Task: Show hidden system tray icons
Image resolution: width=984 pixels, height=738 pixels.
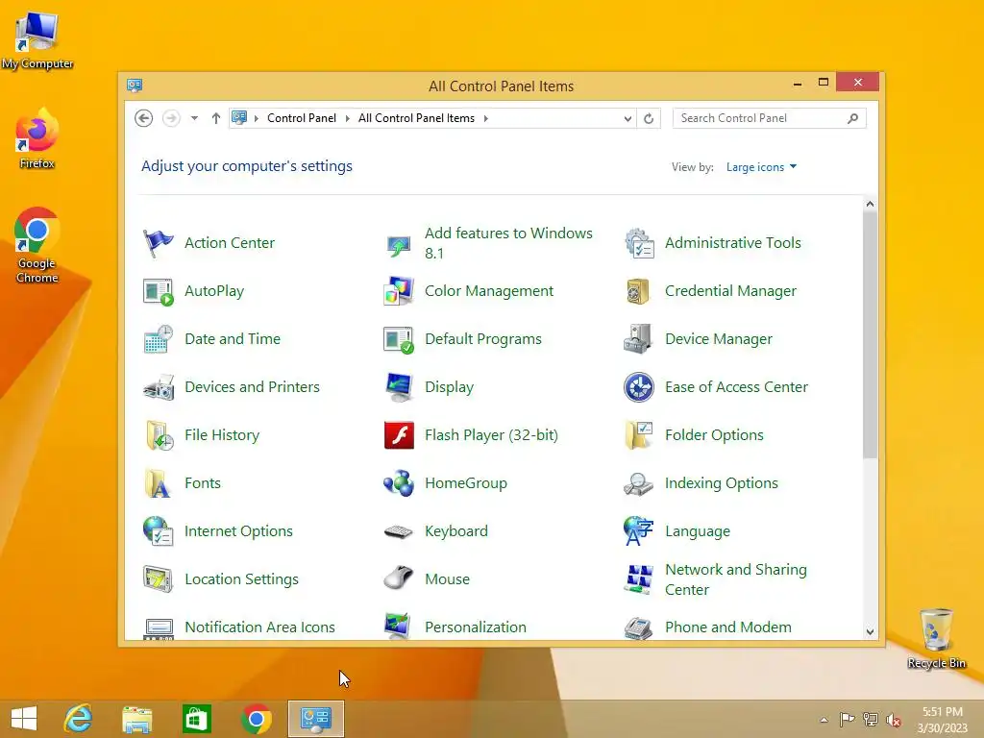Action: point(824,720)
